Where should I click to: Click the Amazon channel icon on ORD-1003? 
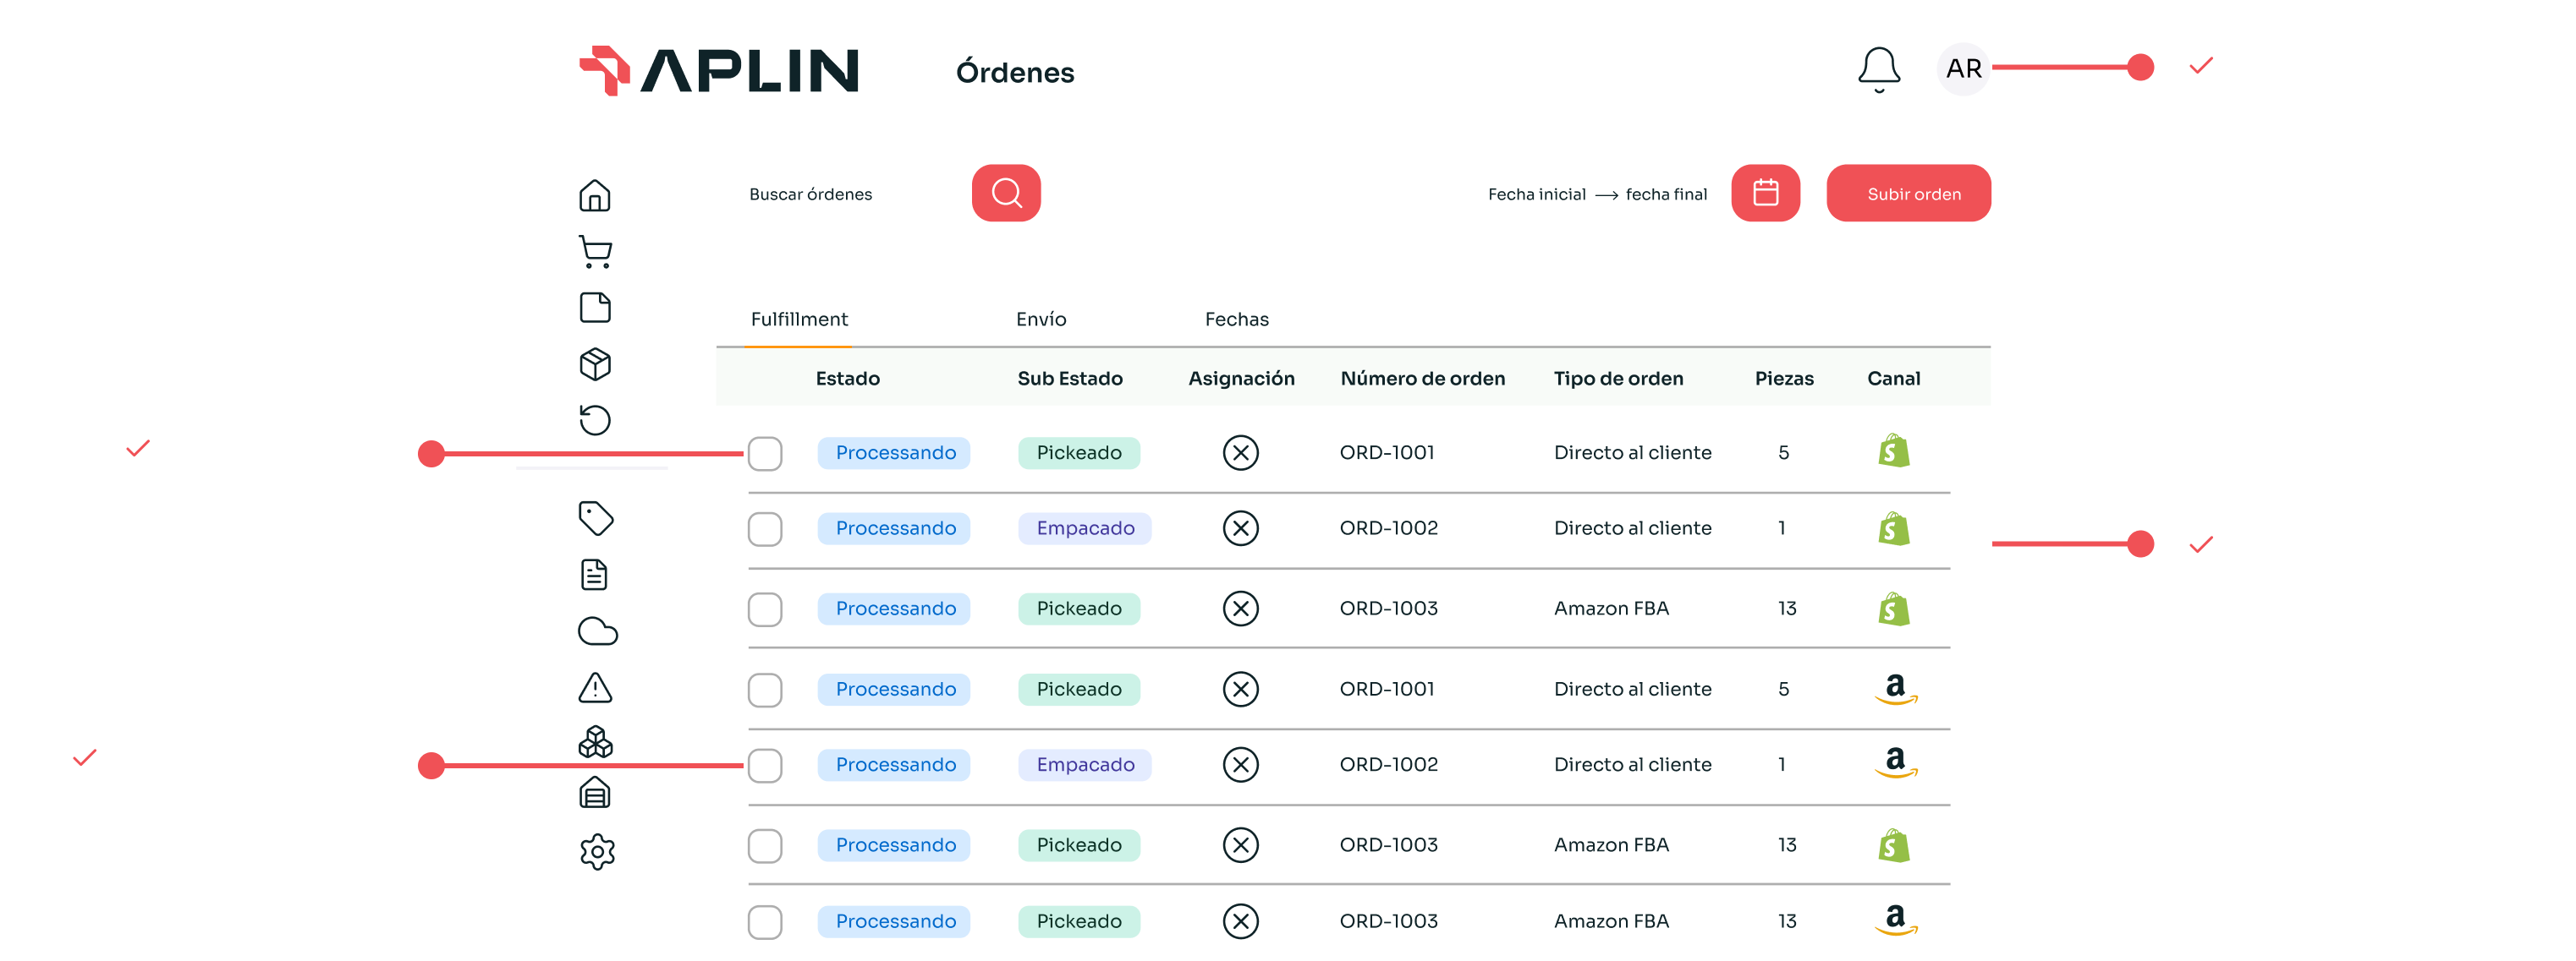[1895, 920]
